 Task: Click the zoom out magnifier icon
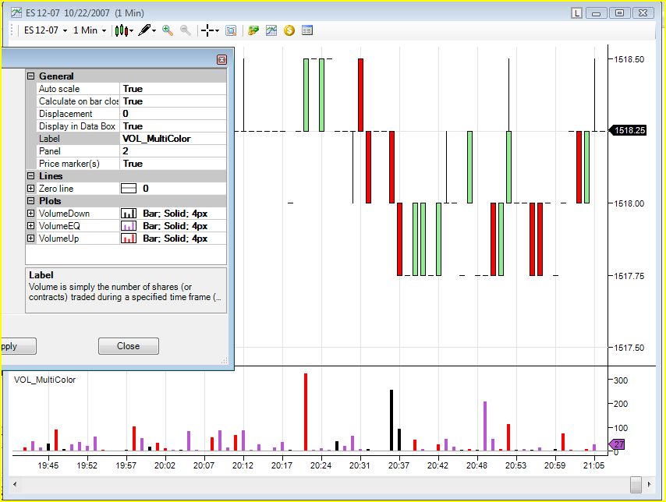[185, 30]
